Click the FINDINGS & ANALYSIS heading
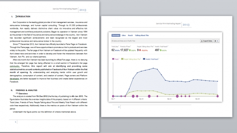237x133 pixels. pyautogui.click(x=27, y=90)
